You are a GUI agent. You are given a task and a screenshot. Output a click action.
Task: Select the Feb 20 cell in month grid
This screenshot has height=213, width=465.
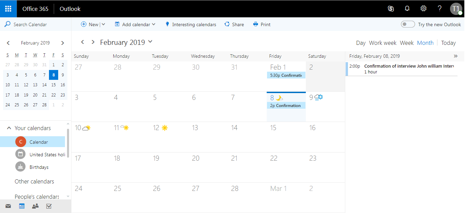click(208, 167)
